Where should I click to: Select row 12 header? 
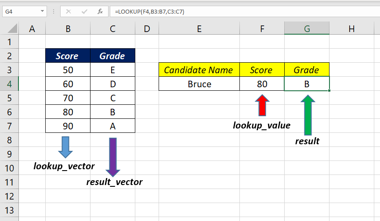(x=9, y=196)
